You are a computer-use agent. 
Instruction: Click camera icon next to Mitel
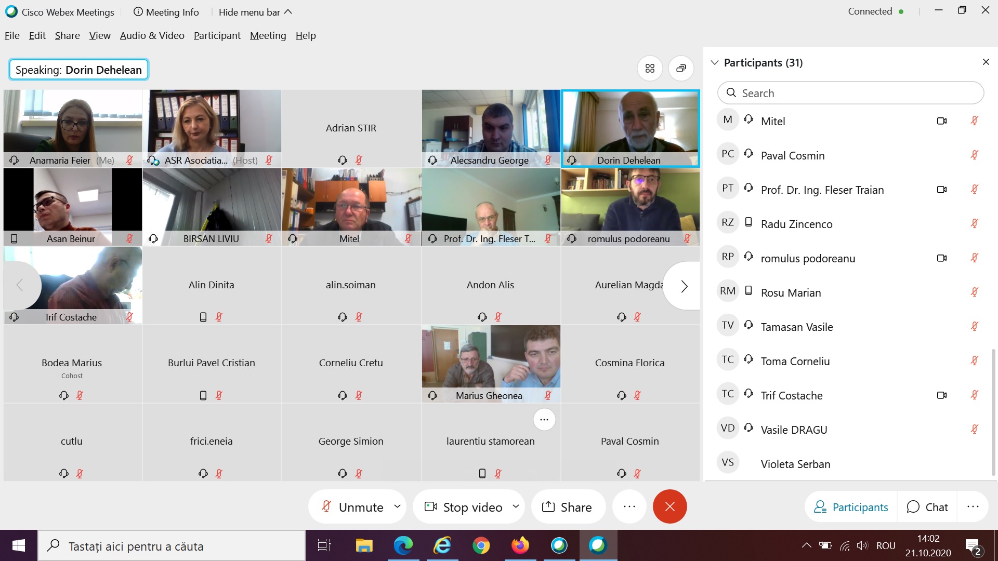[941, 121]
